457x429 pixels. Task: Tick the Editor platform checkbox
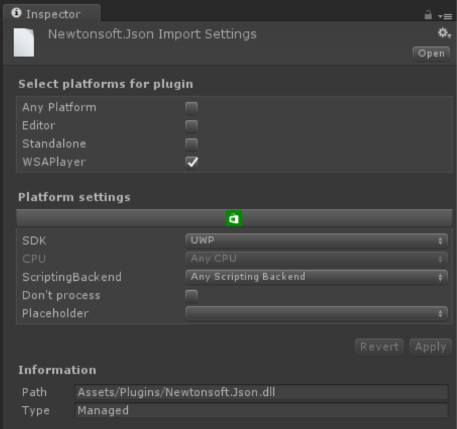point(192,126)
